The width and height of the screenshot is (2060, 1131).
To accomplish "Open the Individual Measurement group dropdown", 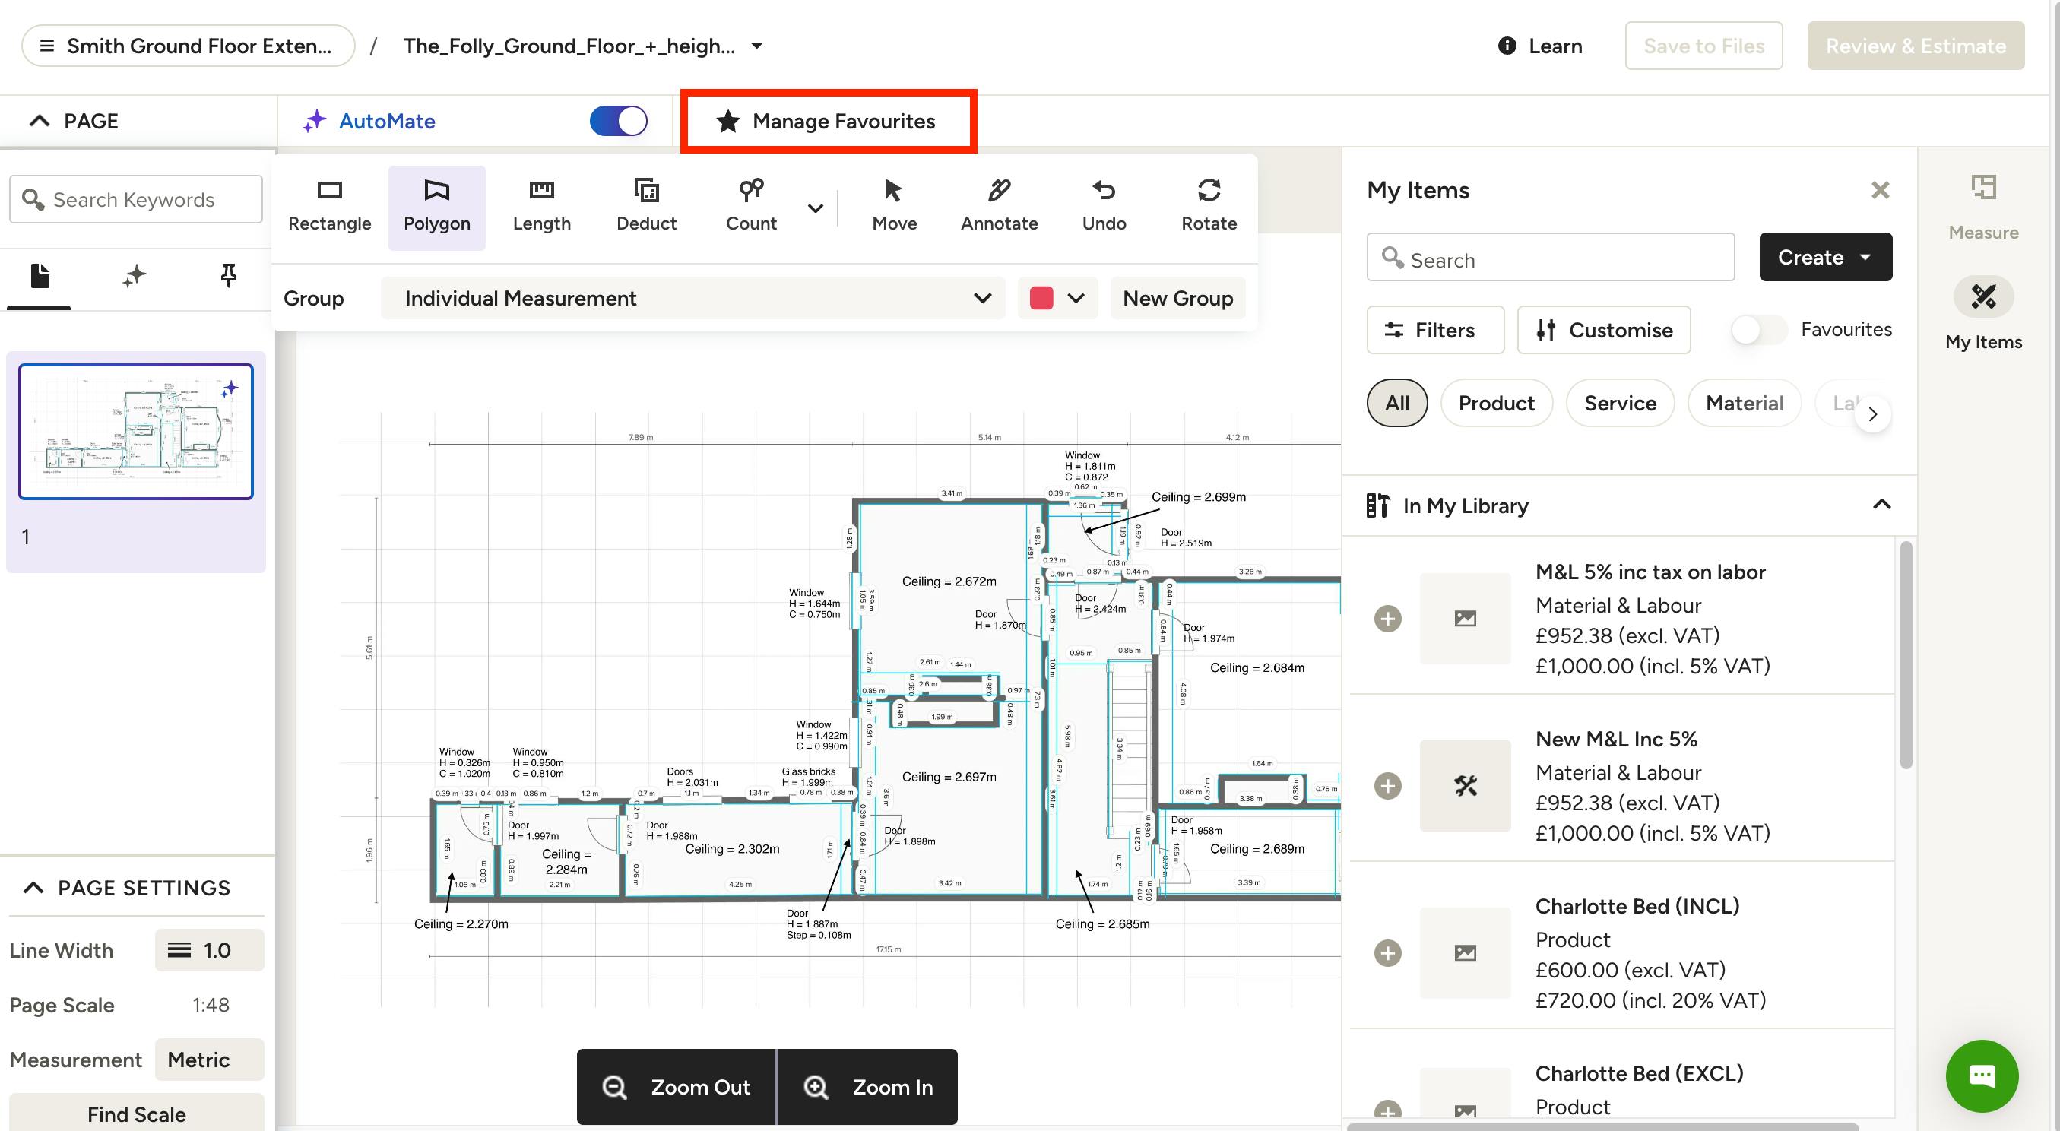I will pyautogui.click(x=692, y=299).
